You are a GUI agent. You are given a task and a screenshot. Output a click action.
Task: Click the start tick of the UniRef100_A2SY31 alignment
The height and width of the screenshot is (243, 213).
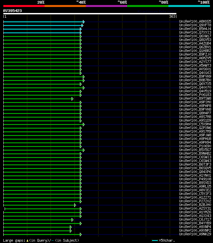[x=5, y=209]
